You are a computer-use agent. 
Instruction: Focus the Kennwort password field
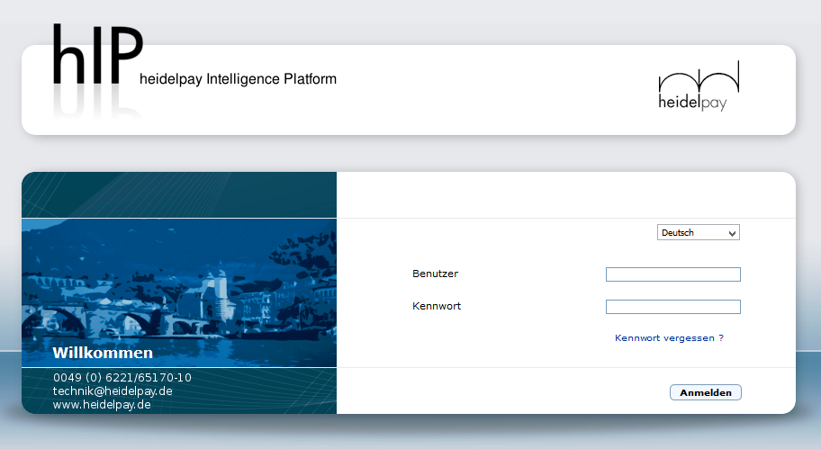coord(672,307)
